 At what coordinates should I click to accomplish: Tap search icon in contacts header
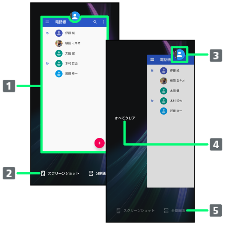coord(95,22)
